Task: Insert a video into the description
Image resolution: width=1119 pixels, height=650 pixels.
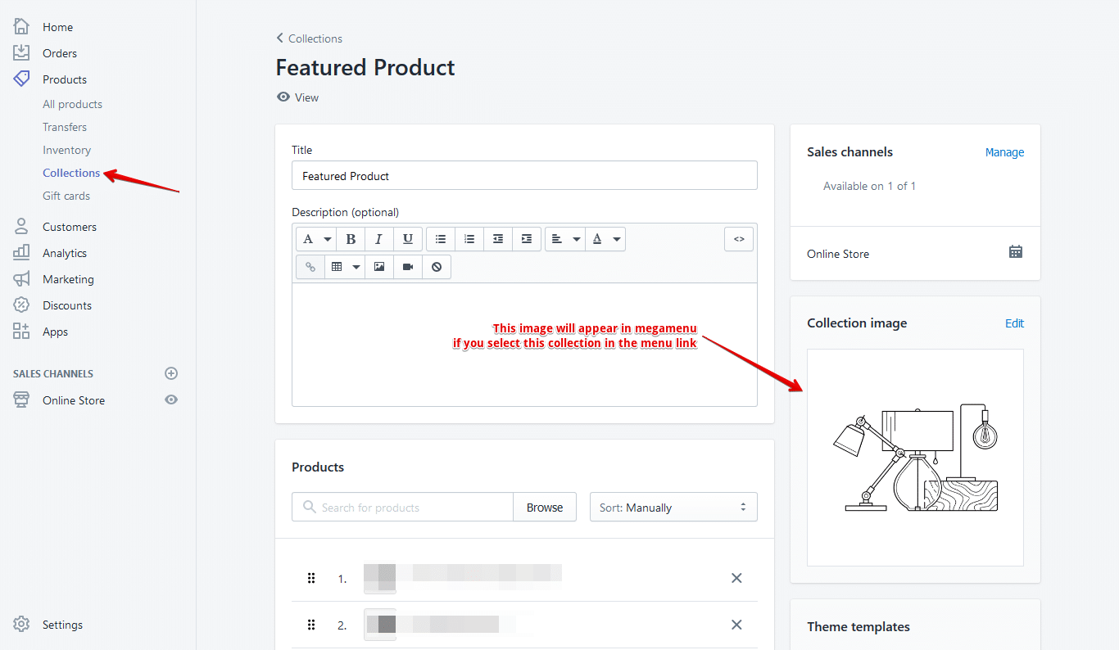Action: [x=407, y=266]
